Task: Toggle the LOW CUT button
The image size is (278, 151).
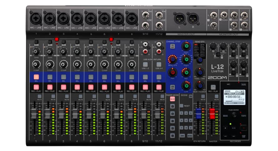Action: pos(172,86)
